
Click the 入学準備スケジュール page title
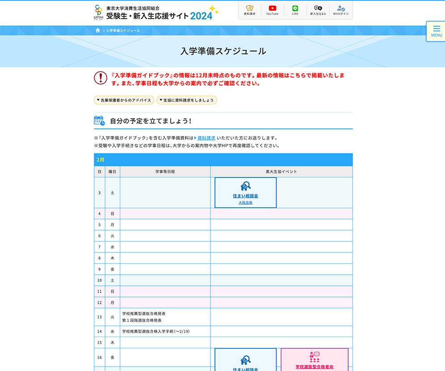pyautogui.click(x=223, y=51)
